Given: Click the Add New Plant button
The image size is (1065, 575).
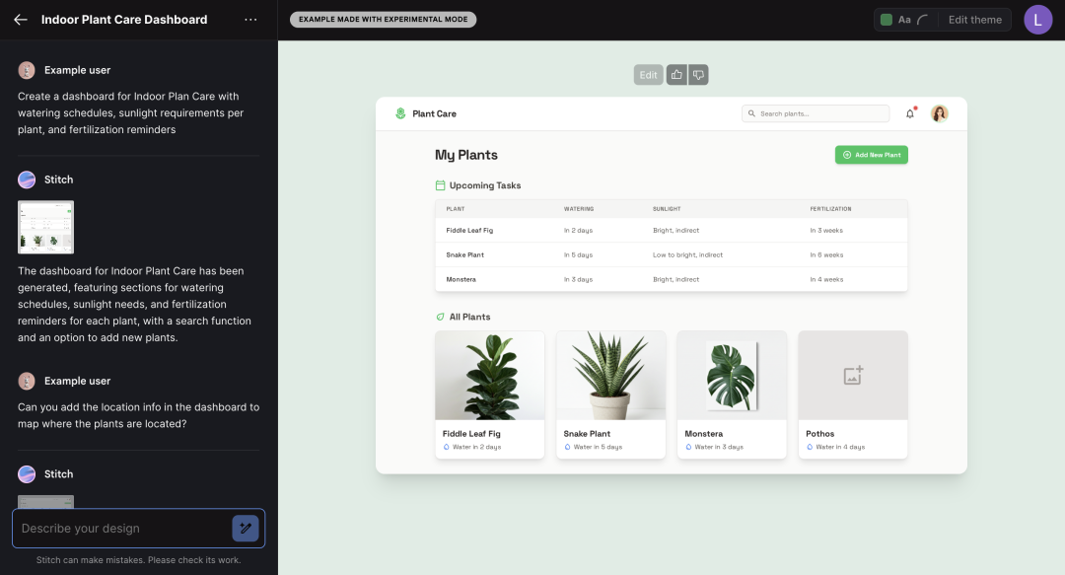Looking at the screenshot, I should [x=872, y=155].
